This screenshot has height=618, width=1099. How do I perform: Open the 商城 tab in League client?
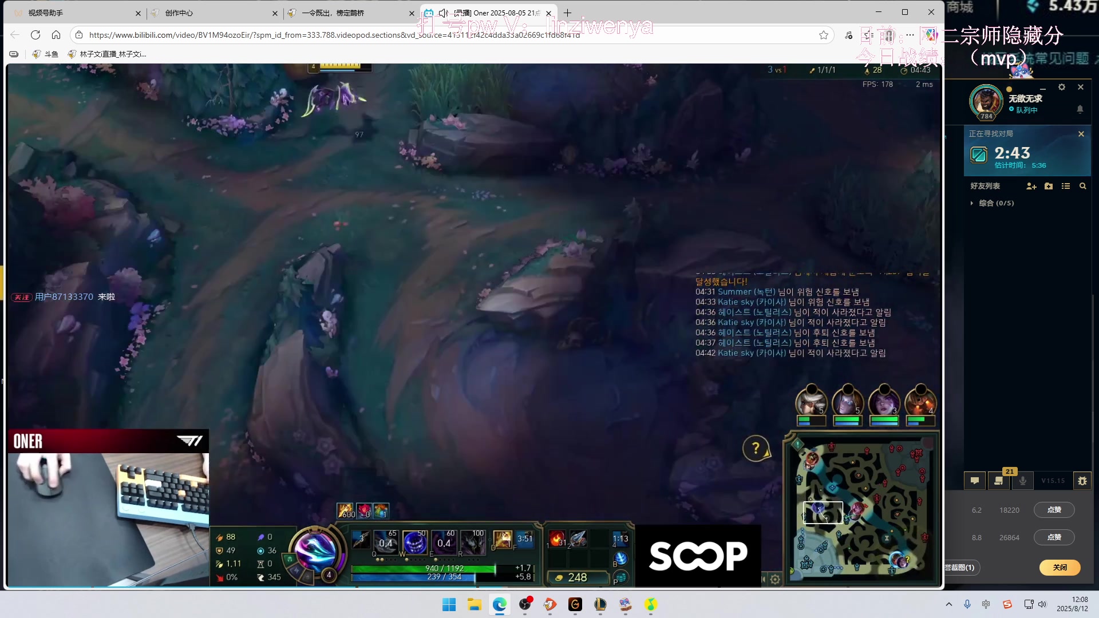pos(960,7)
